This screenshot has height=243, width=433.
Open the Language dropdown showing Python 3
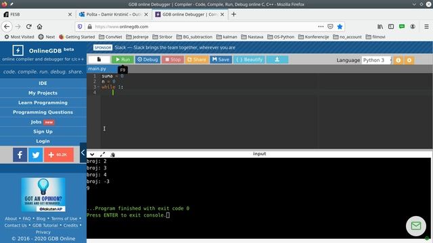(x=377, y=60)
